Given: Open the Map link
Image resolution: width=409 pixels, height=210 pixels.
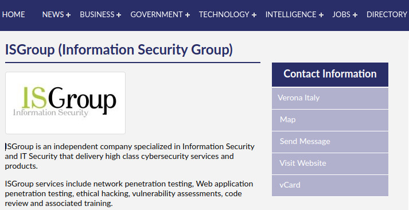Looking at the screenshot, I should coord(330,120).
